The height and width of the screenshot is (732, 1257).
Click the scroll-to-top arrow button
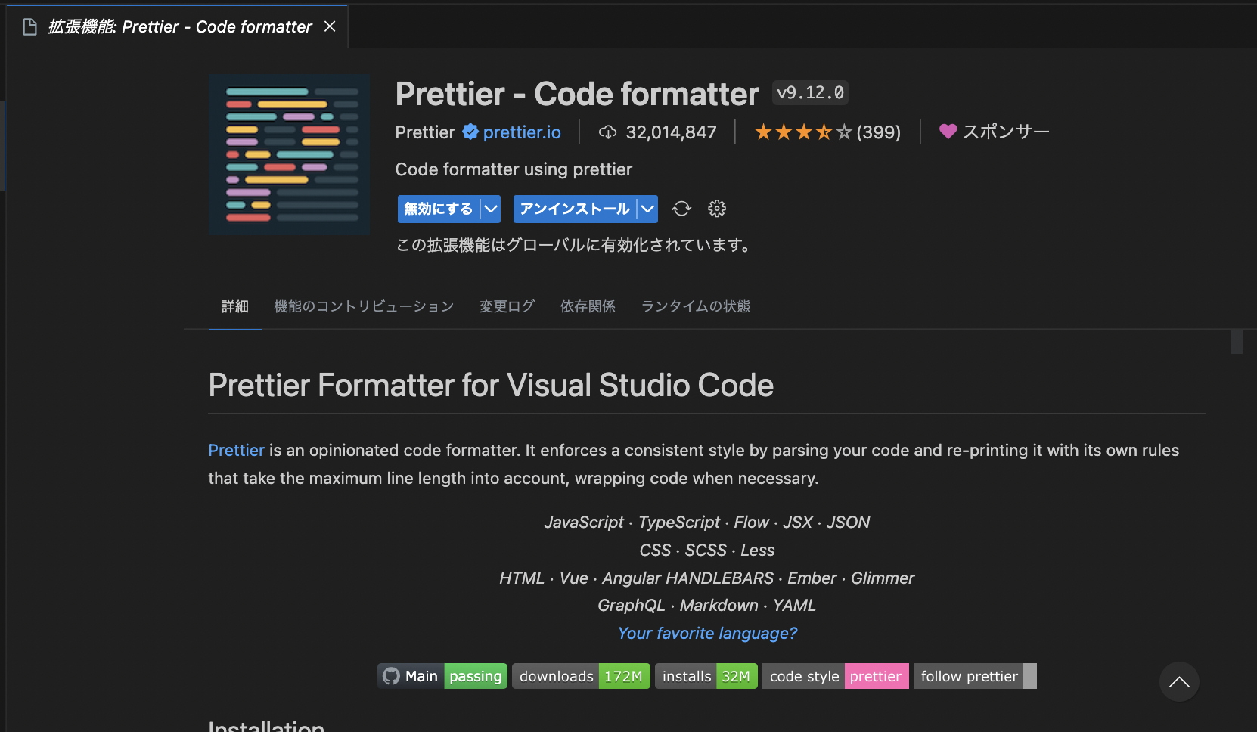tap(1178, 681)
